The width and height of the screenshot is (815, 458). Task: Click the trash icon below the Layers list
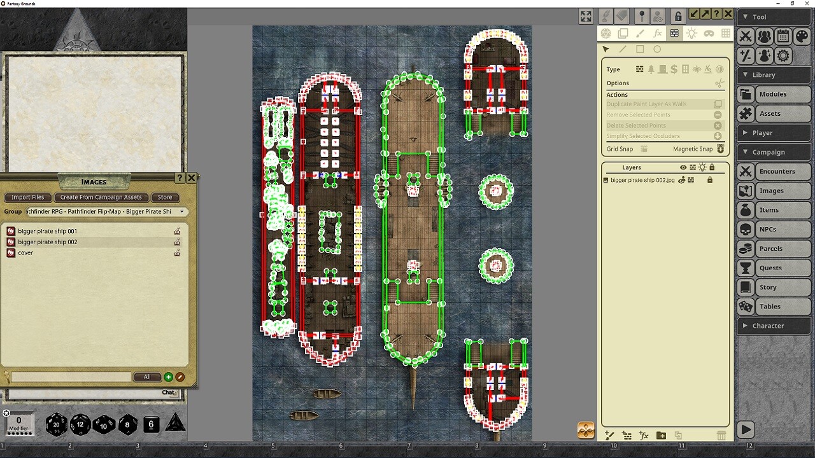coord(721,435)
